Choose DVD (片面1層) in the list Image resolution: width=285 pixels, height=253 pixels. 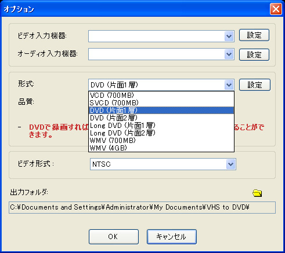(x=161, y=111)
